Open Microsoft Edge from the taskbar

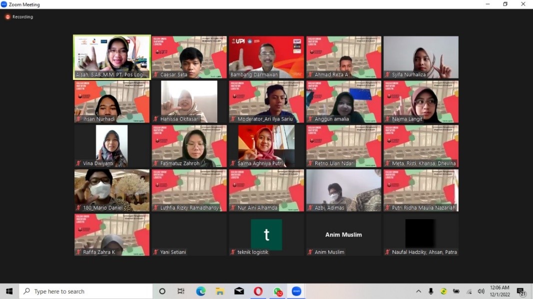[x=200, y=291]
